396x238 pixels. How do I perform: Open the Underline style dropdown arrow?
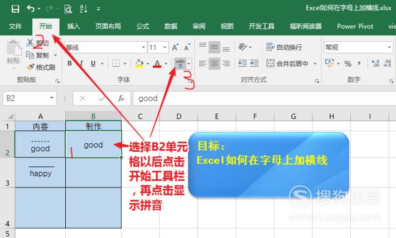(102, 64)
